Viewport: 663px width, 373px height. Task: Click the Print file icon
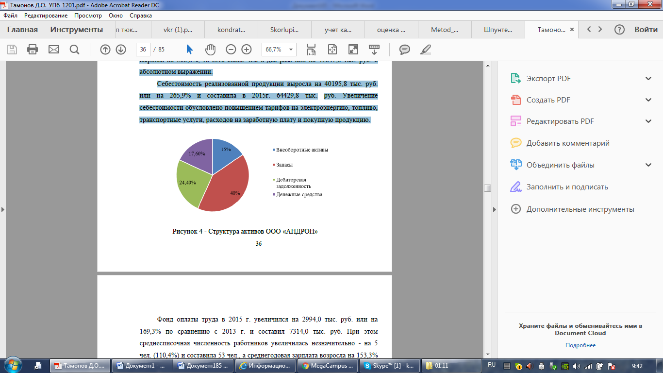[33, 50]
